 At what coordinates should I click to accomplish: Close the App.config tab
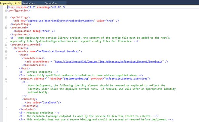[20, 3]
